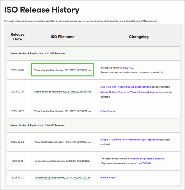Click the highlighted 20250331.iso filename
Viewport: 185px width, 190px height.
(63, 70)
